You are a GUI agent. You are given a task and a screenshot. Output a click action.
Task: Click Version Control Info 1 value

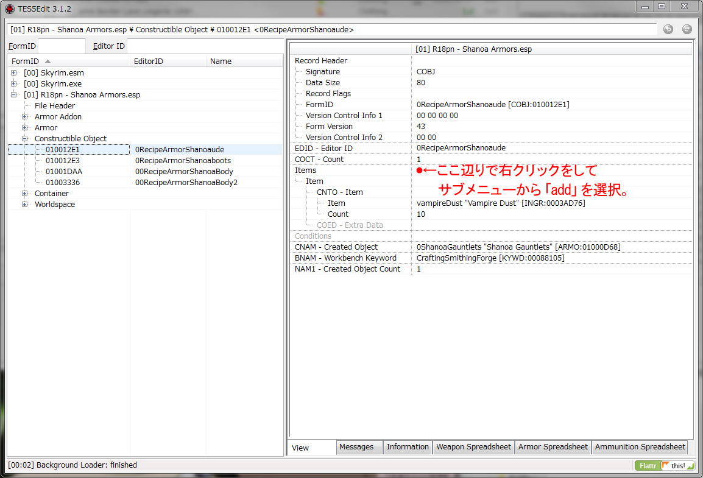point(437,116)
